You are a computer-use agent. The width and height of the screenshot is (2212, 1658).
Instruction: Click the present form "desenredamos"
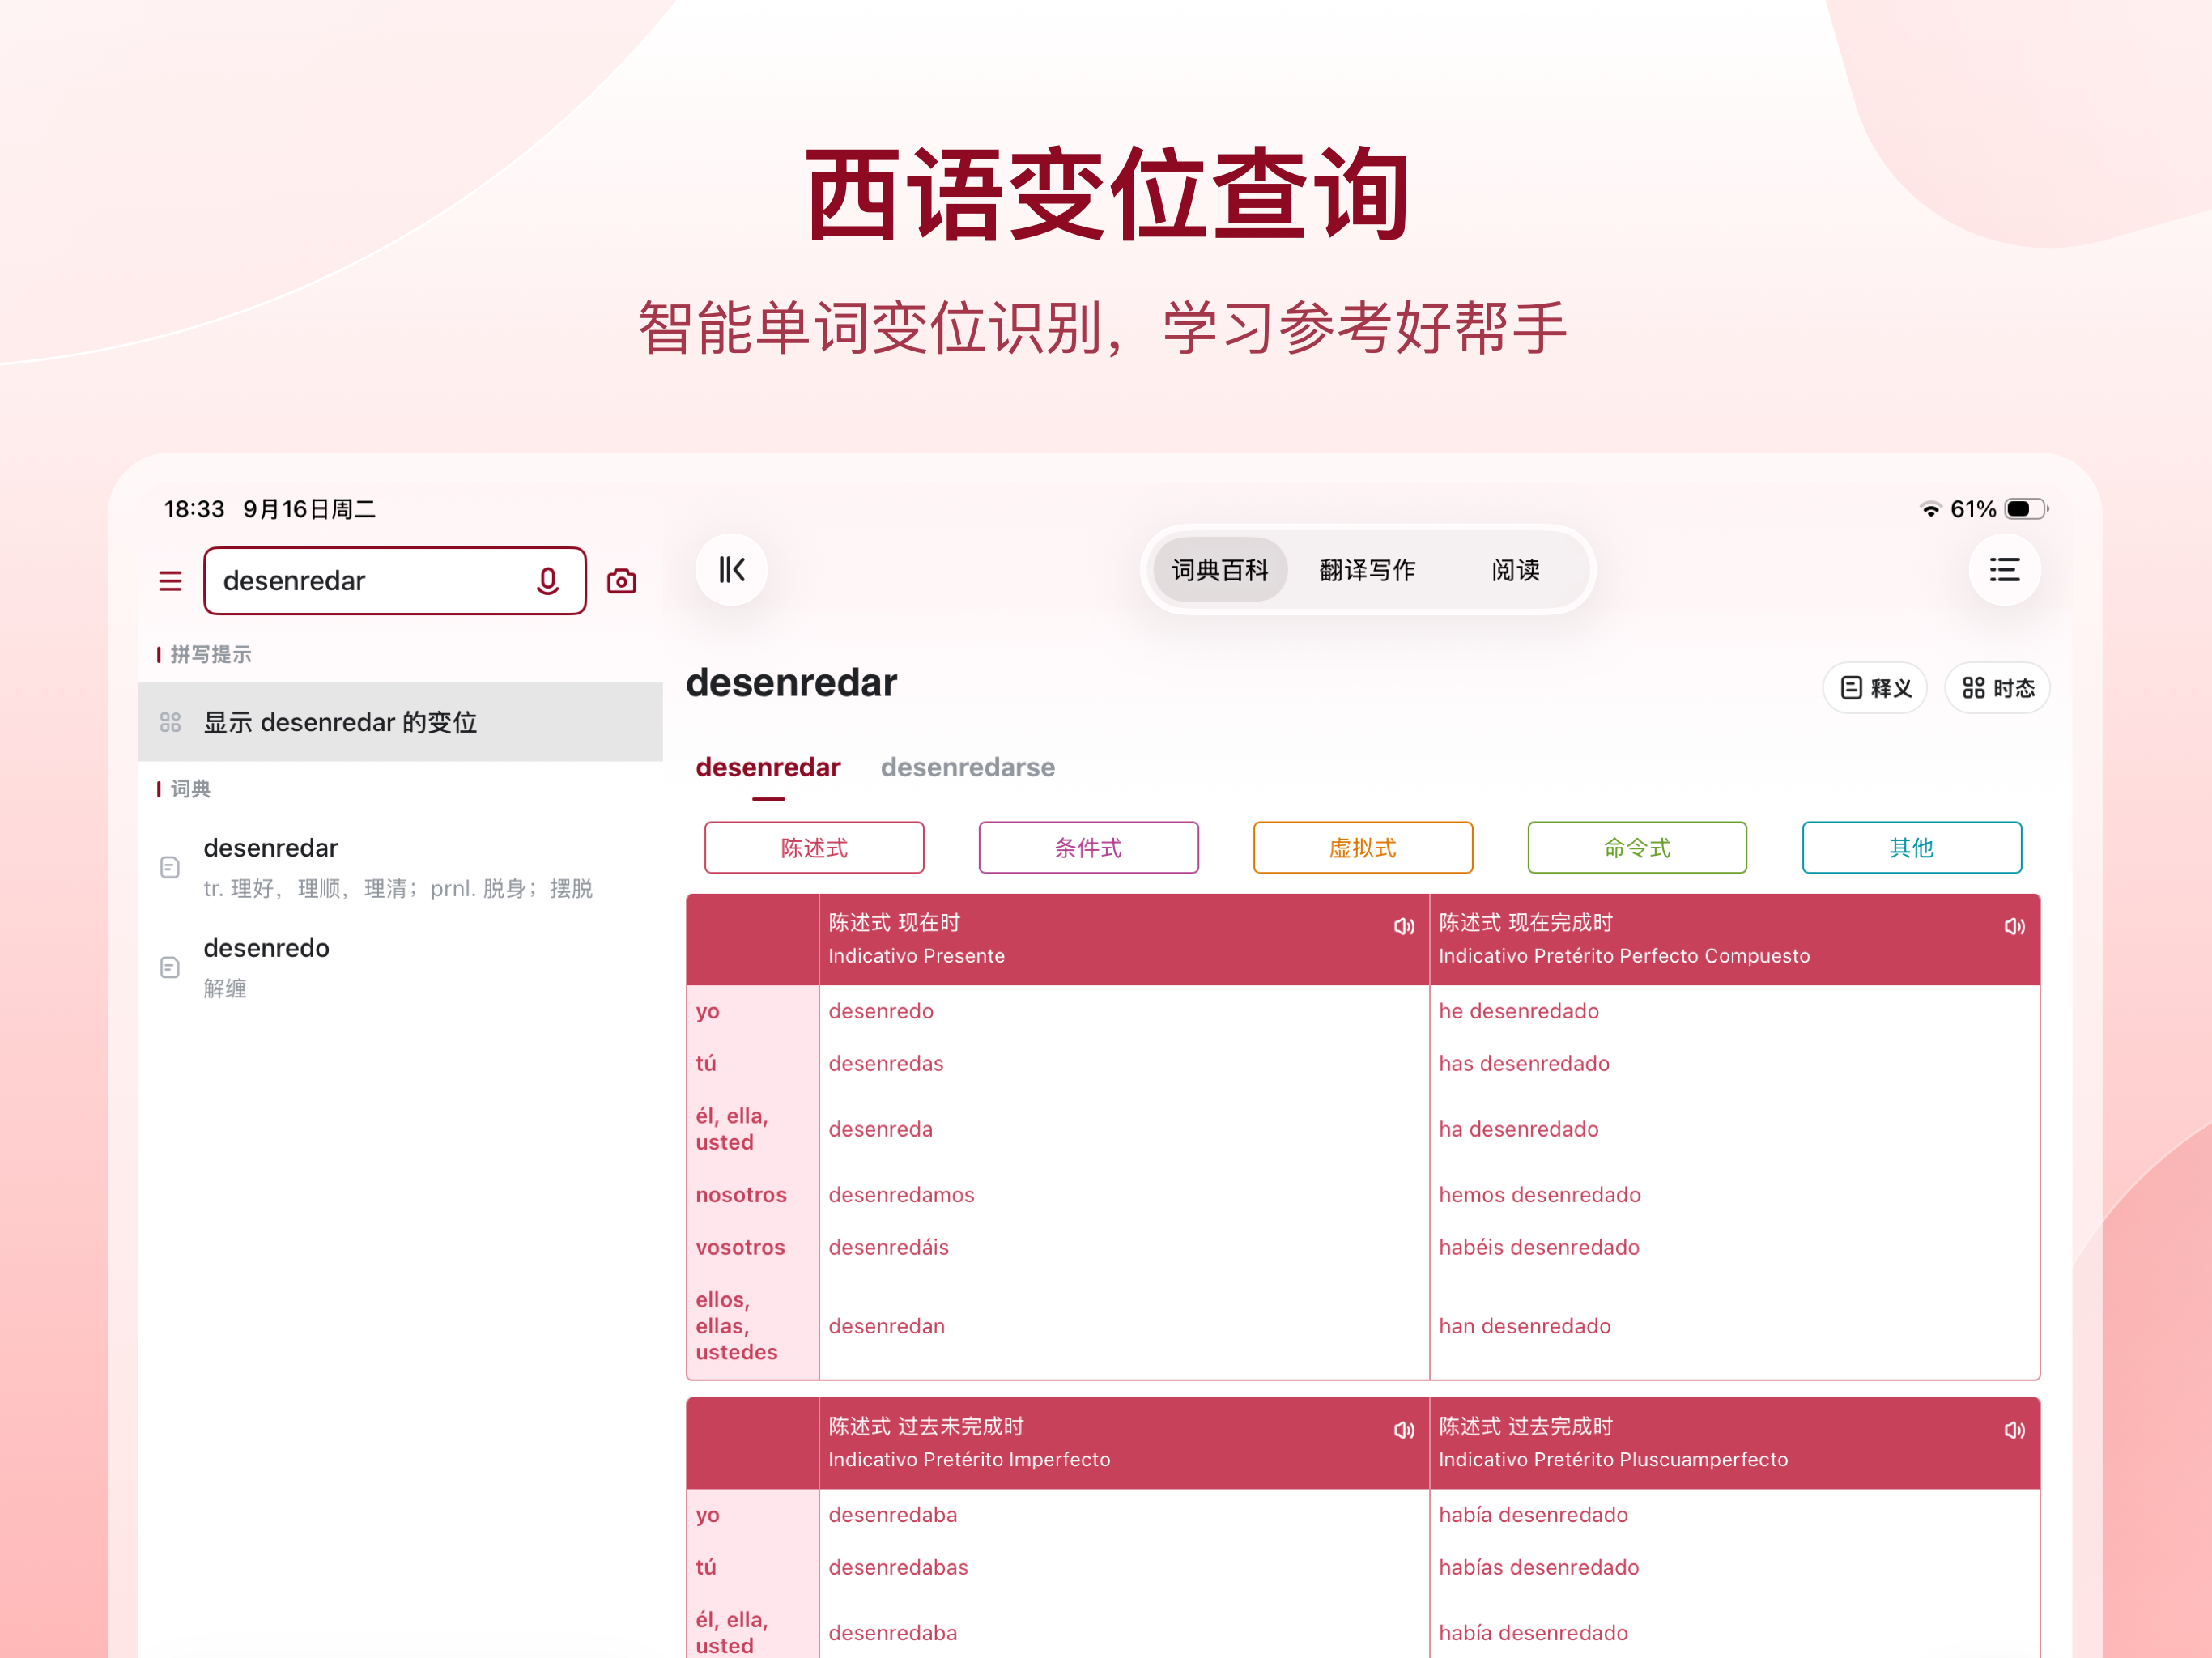click(x=901, y=1195)
